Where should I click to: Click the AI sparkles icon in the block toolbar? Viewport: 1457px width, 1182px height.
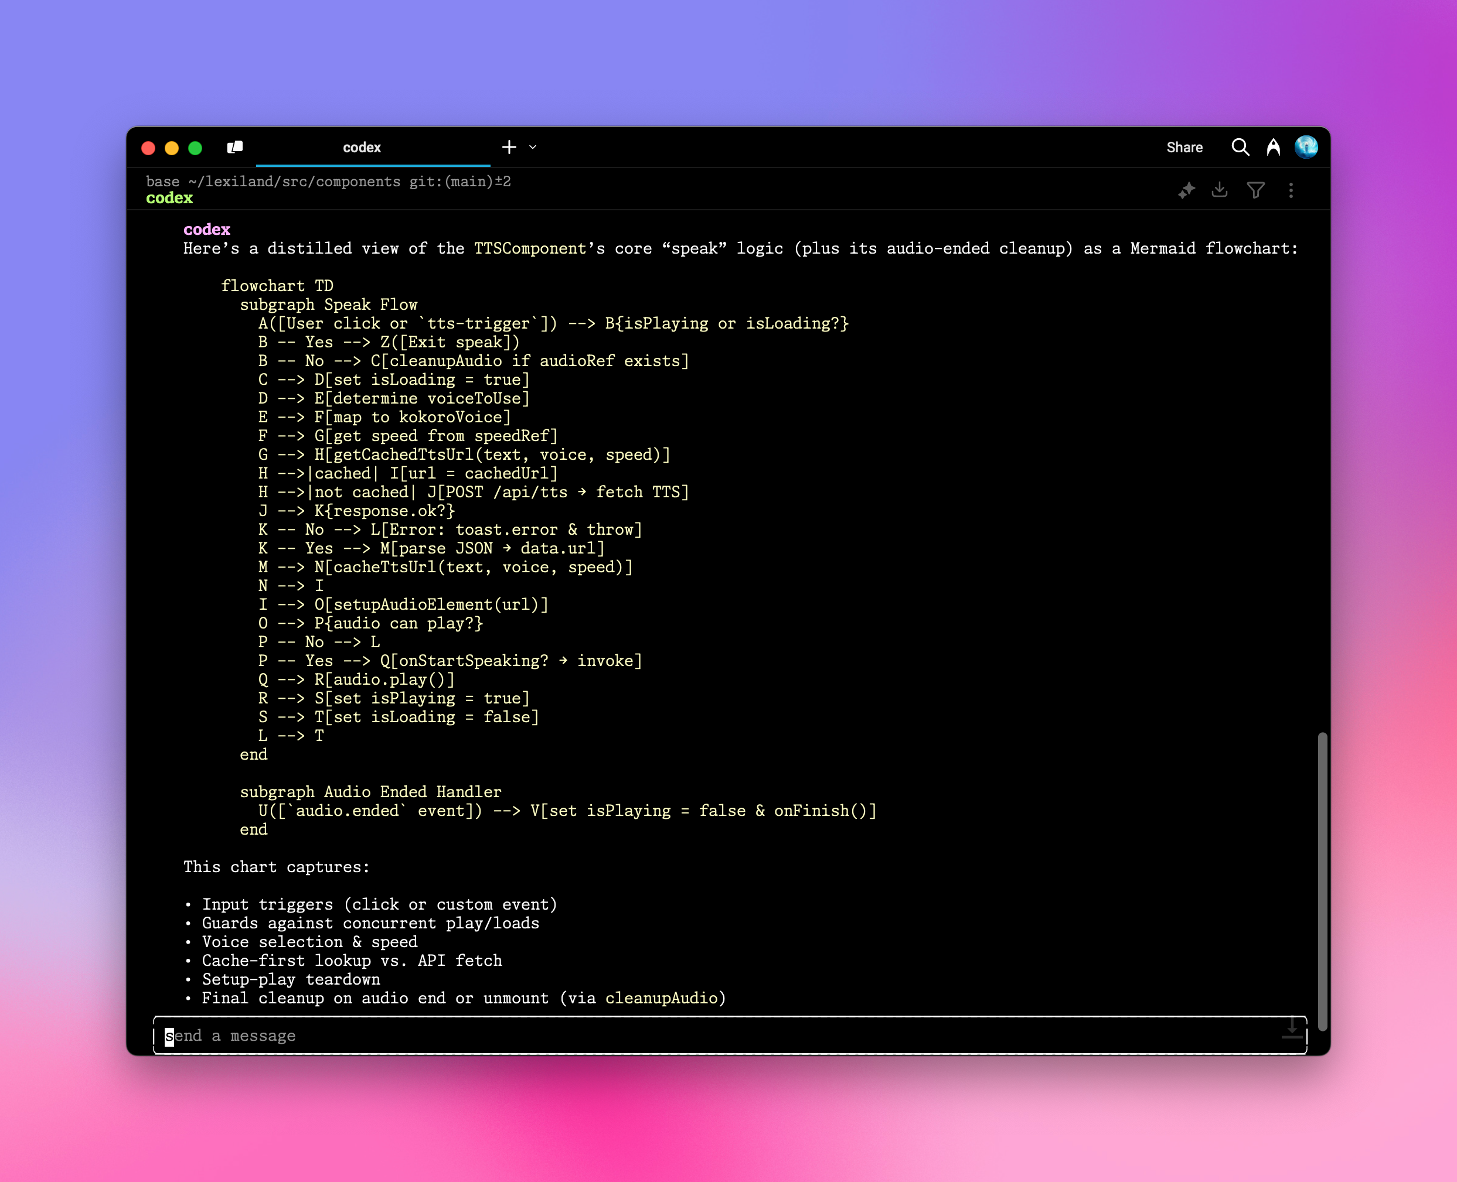click(x=1187, y=190)
